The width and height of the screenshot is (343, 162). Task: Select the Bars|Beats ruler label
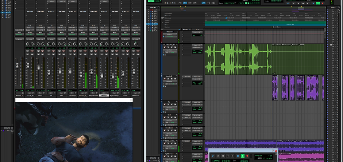coord(168,13)
